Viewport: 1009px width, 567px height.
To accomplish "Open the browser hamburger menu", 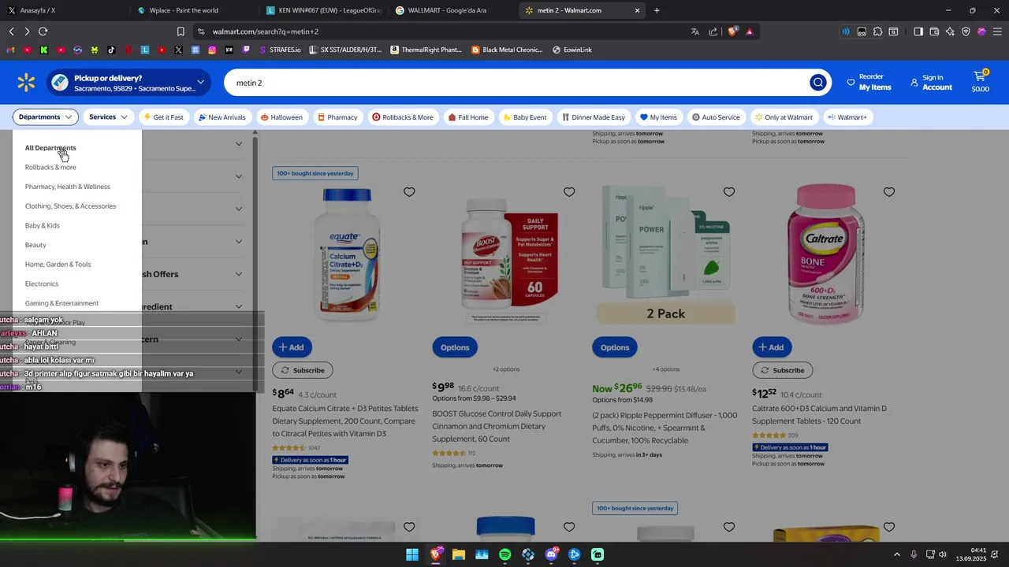I will [x=997, y=31].
